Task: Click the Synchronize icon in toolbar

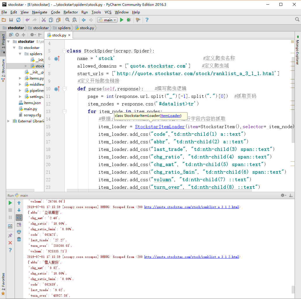Action: (18, 20)
